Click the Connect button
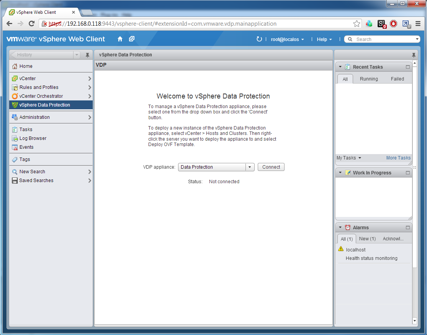The width and height of the screenshot is (427, 335). click(271, 167)
